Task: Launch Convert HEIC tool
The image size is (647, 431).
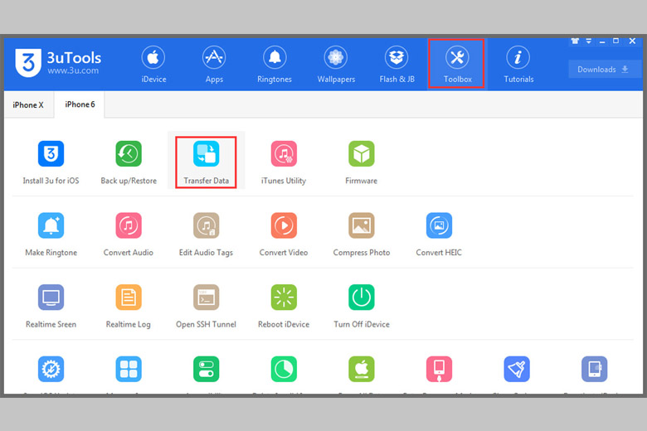Action: click(x=439, y=235)
